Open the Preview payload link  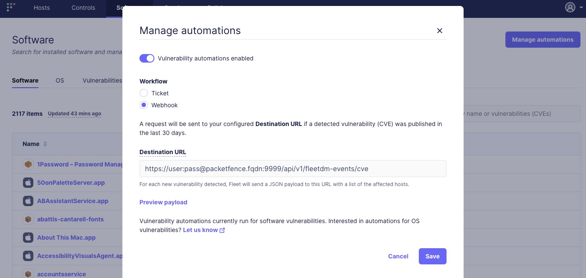[x=163, y=202]
